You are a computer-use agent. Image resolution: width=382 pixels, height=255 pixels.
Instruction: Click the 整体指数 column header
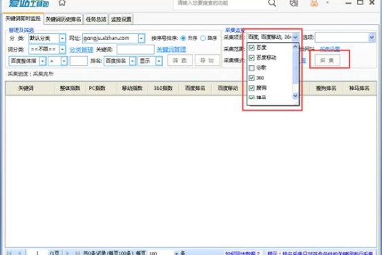(70, 88)
